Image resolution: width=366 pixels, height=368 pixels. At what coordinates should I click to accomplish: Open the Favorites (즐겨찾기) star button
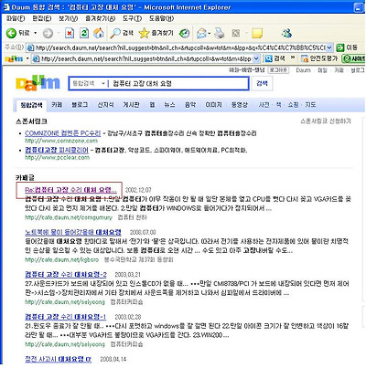click(x=156, y=33)
